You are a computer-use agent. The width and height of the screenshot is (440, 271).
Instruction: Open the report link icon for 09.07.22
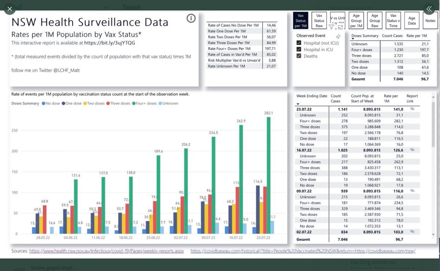412,191
